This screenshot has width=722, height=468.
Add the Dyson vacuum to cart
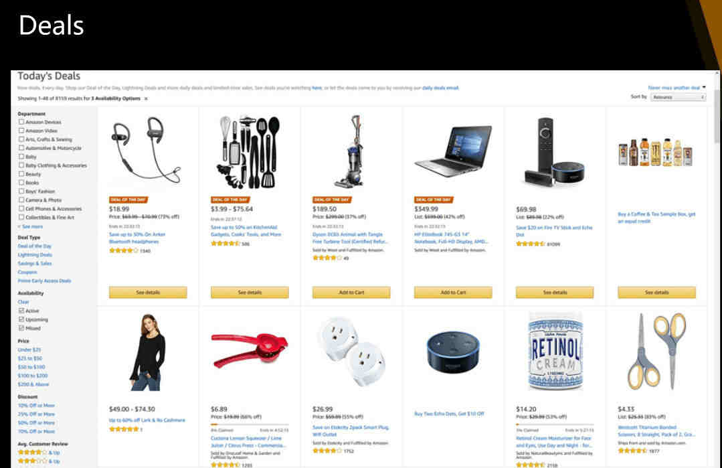point(351,292)
